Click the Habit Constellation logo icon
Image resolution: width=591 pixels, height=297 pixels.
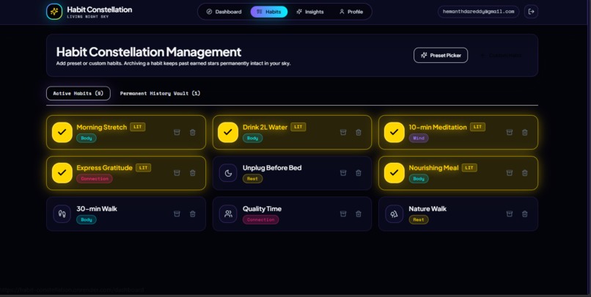pos(54,12)
